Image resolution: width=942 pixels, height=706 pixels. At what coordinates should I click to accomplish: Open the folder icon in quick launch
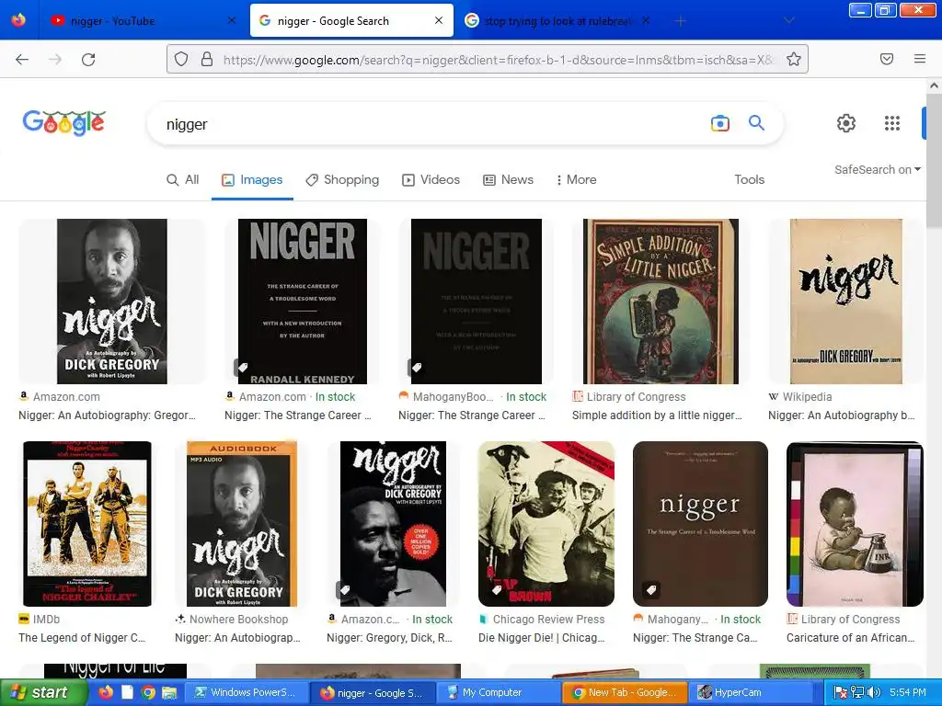(169, 692)
